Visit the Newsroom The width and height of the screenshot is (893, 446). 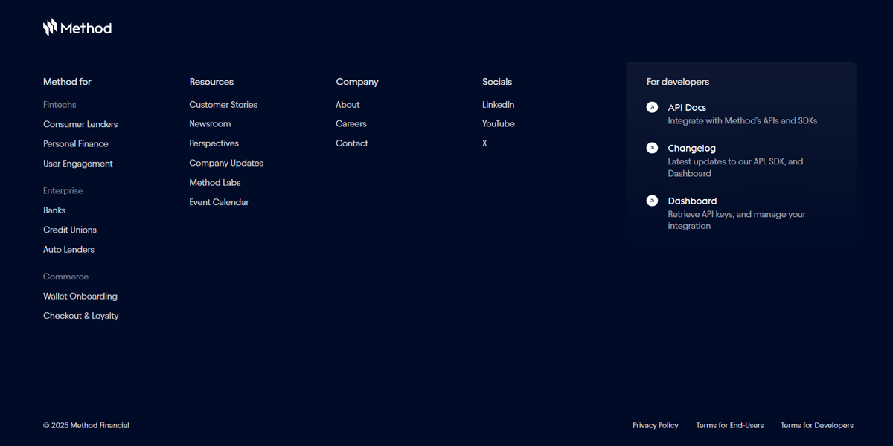point(210,124)
